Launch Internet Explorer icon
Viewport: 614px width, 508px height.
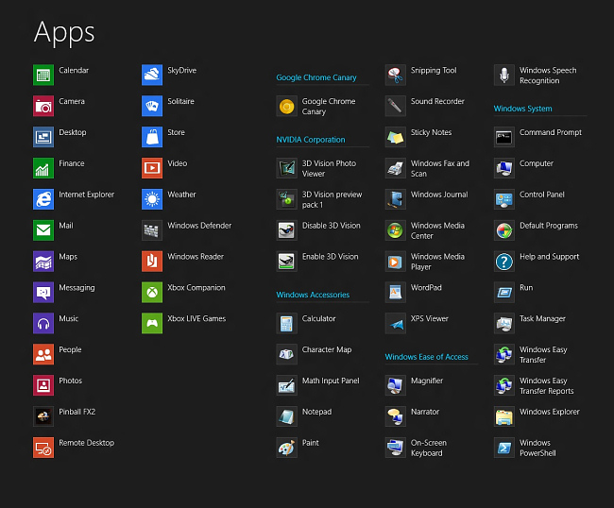43,199
